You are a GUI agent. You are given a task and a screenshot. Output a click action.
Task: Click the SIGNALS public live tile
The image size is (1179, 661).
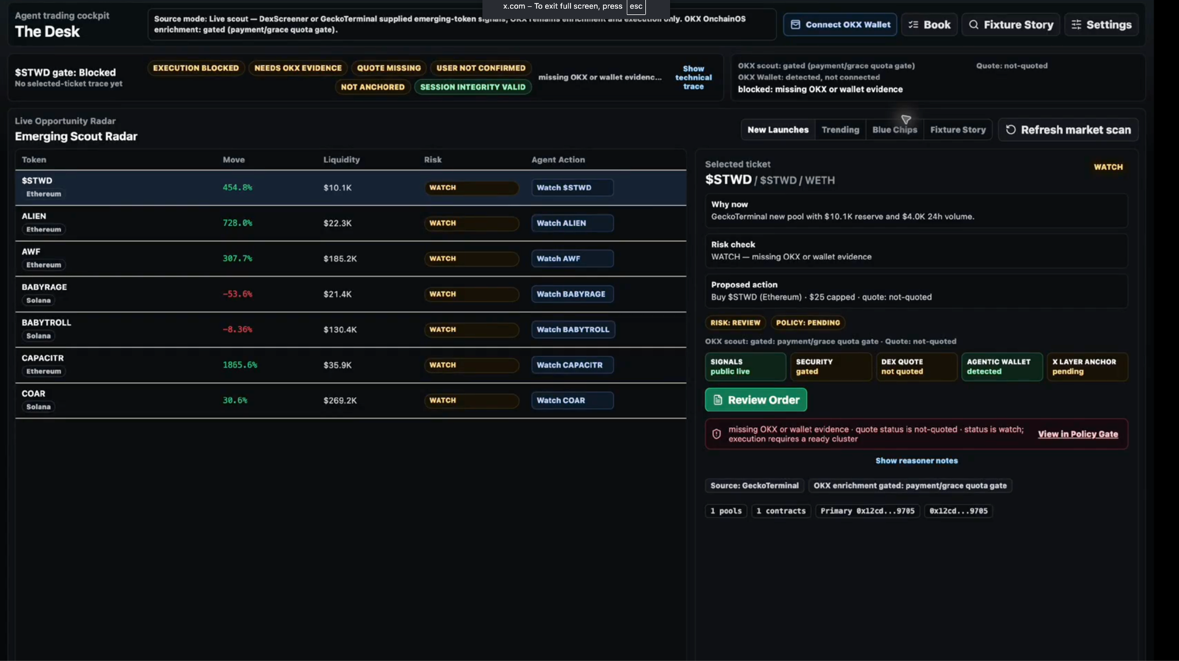[x=746, y=367]
